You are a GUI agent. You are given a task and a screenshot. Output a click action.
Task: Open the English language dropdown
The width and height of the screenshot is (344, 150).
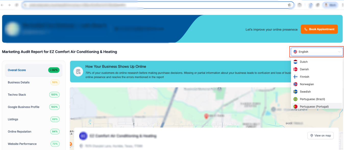point(317,52)
